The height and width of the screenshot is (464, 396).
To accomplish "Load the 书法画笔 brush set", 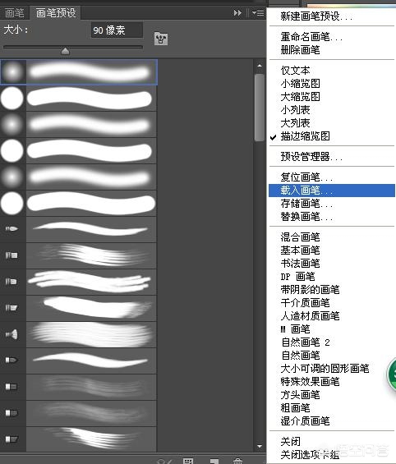I will click(300, 264).
